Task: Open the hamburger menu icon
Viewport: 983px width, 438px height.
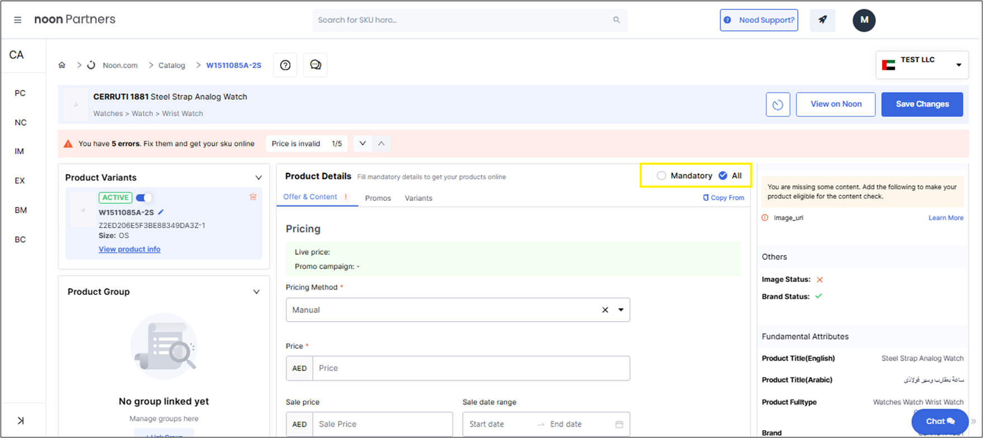Action: [18, 20]
